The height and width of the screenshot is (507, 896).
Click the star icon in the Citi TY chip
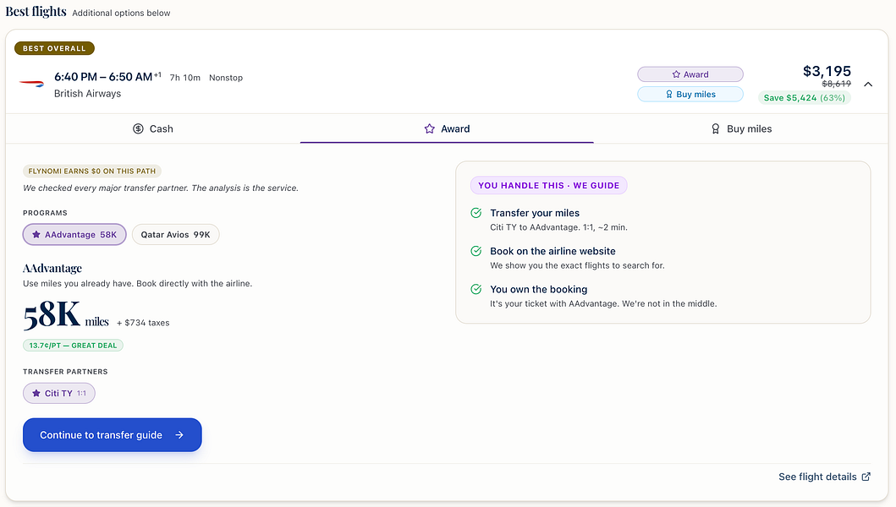pos(36,394)
